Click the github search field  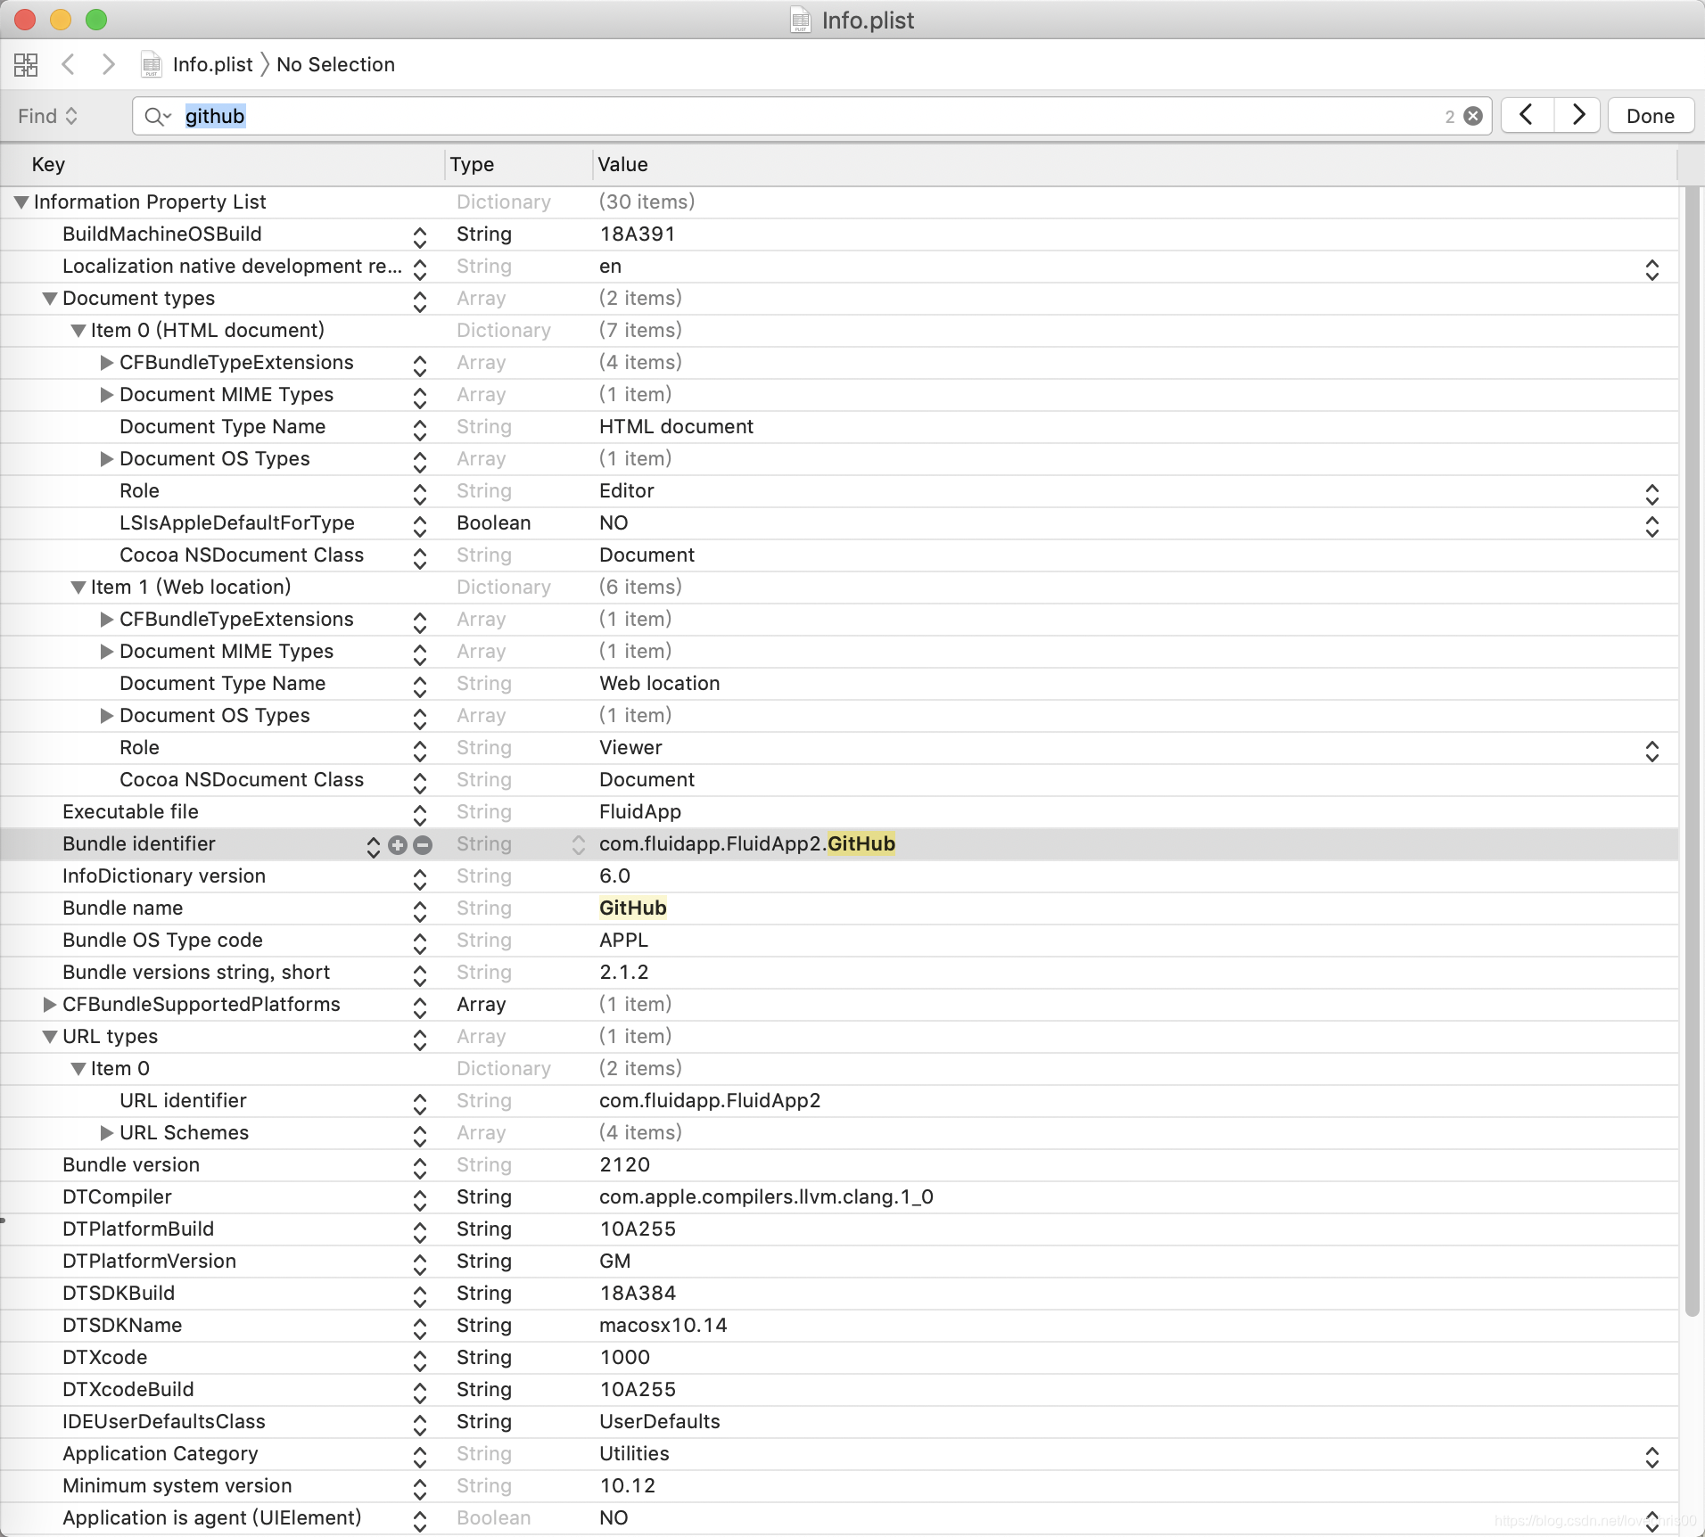pyautogui.click(x=811, y=116)
